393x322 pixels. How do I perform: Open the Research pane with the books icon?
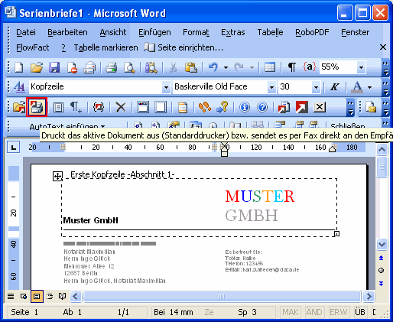(151, 67)
